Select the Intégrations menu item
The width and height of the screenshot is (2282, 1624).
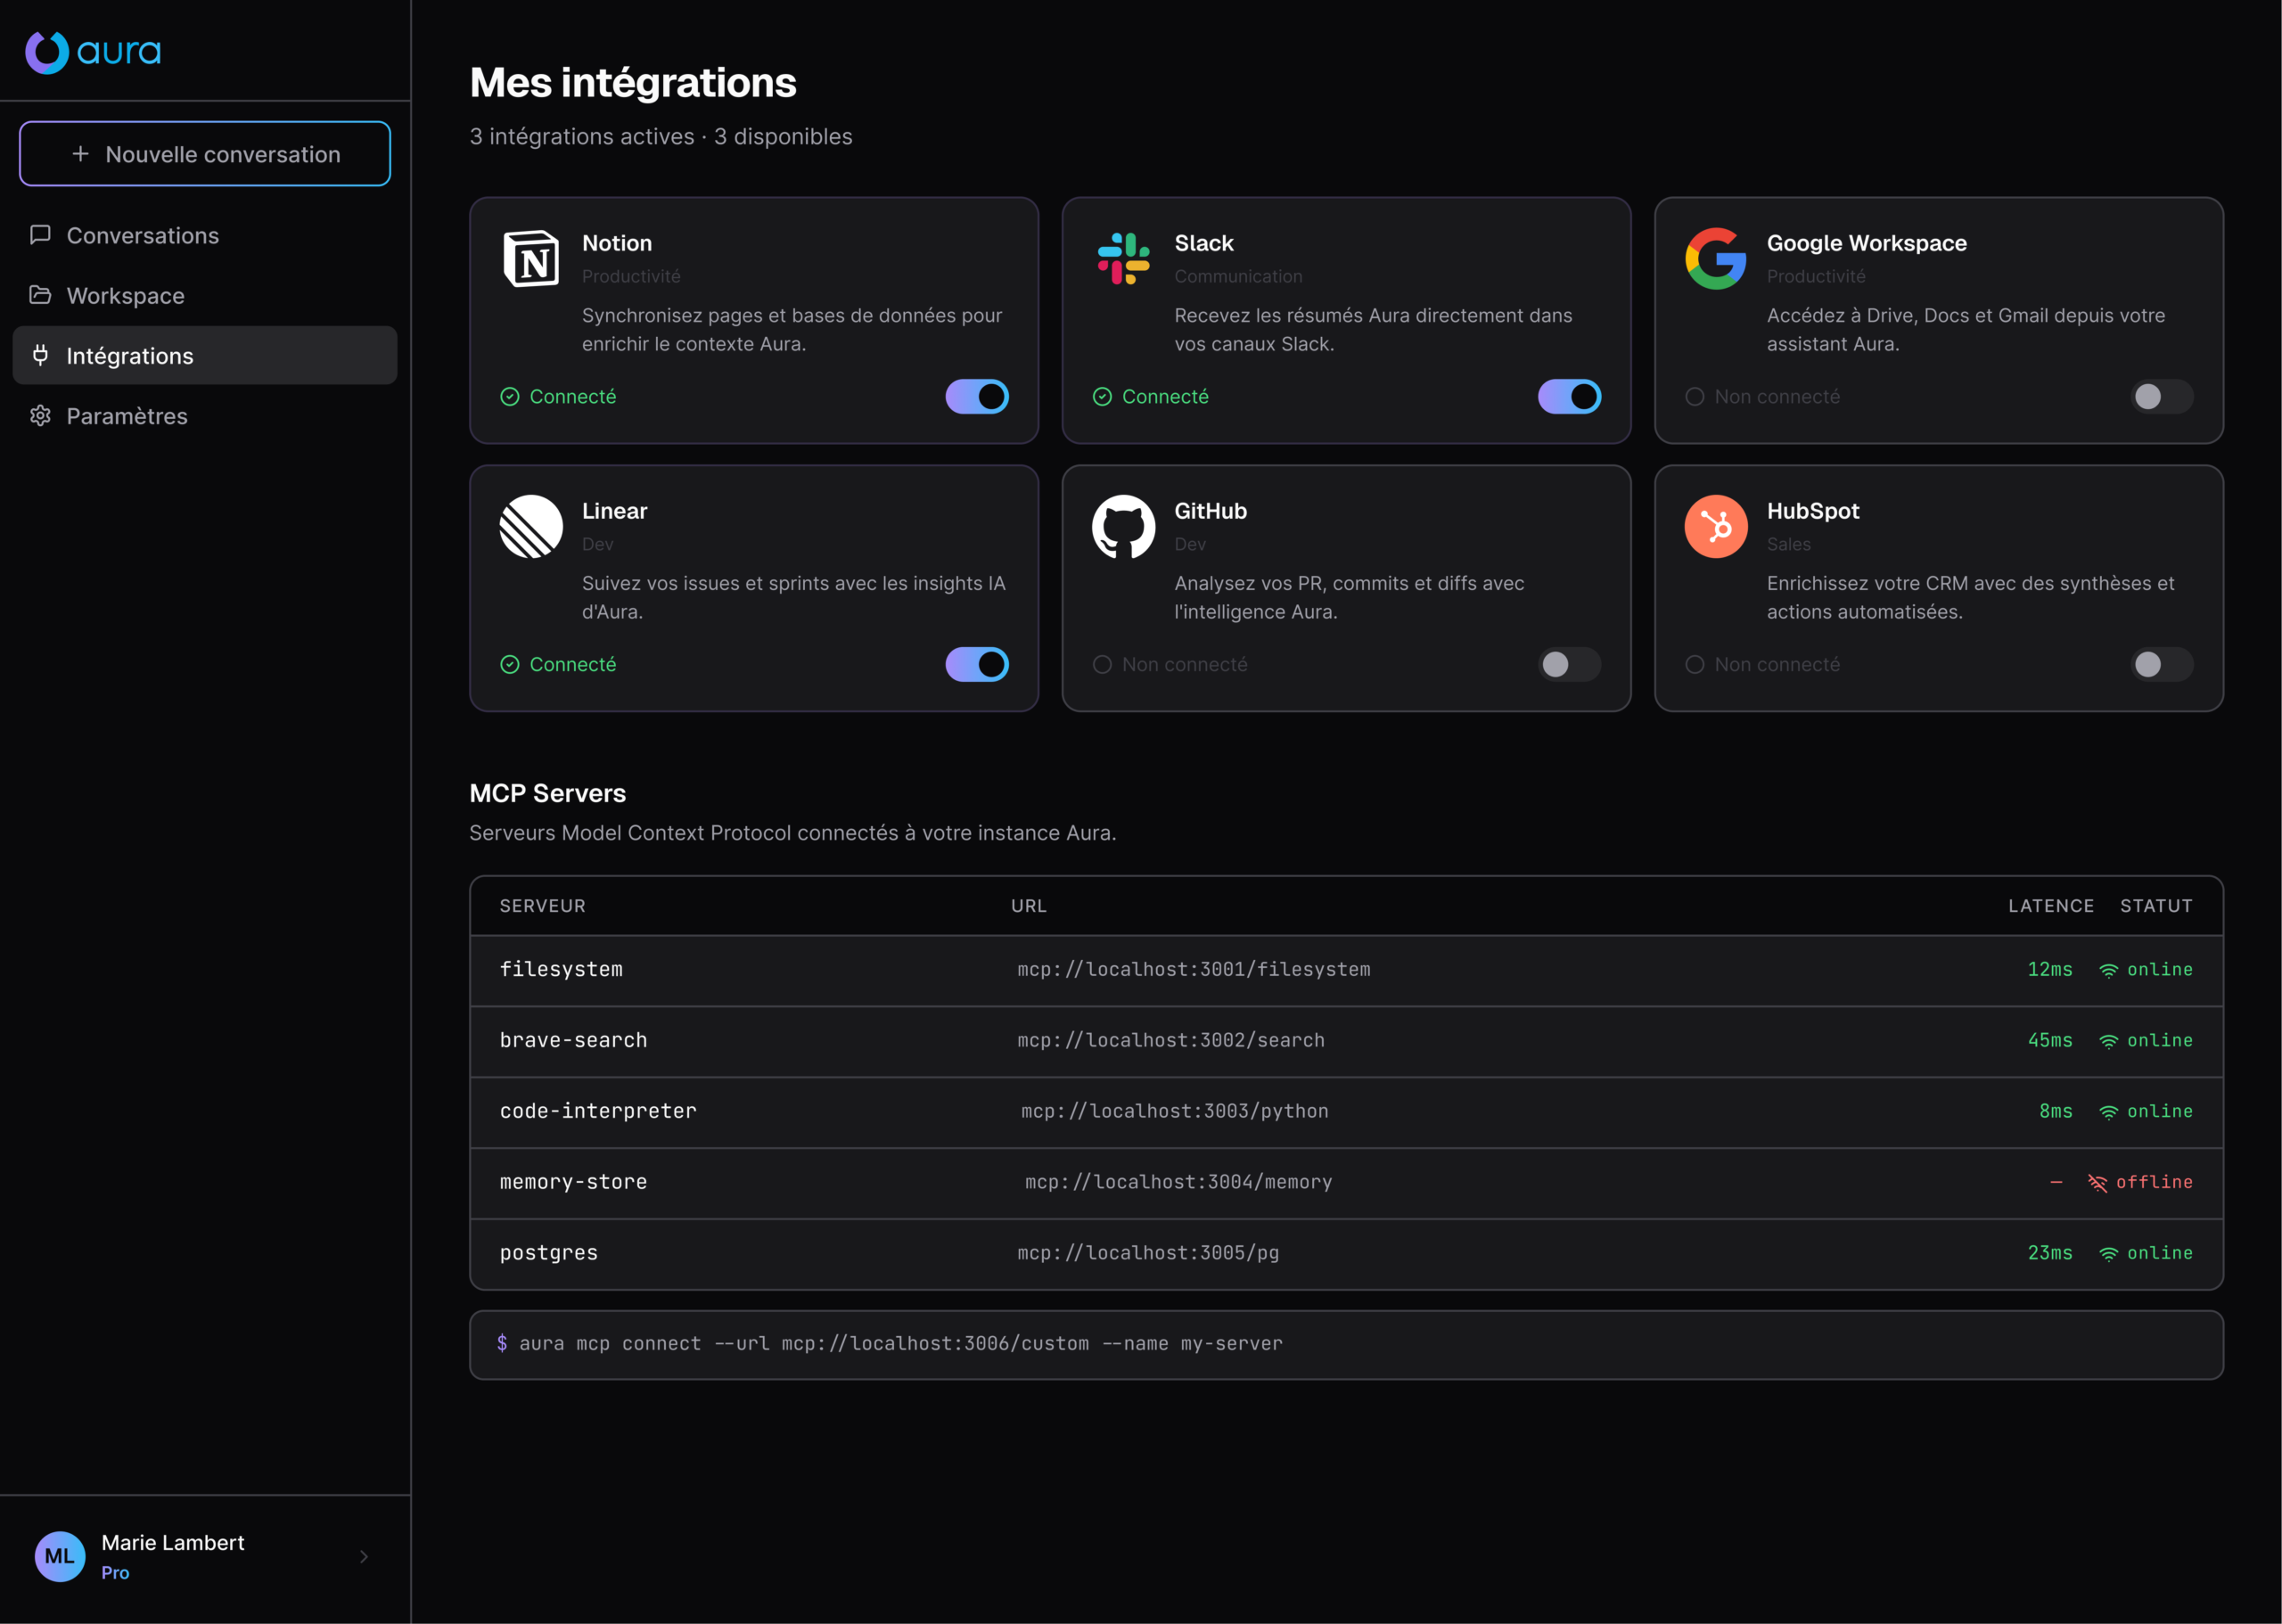205,355
